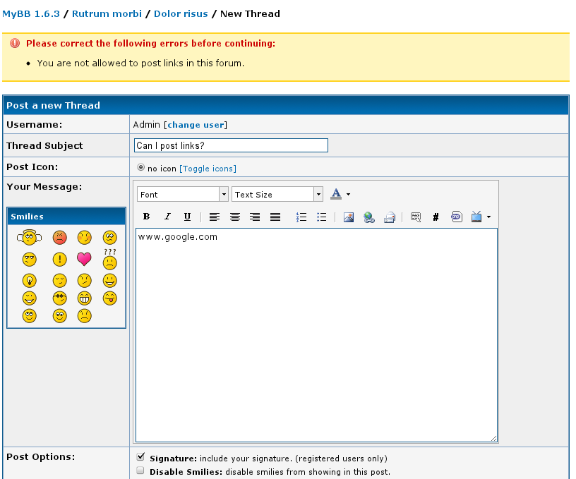The width and height of the screenshot is (576, 479).
Task: Uncheck the Signature checkbox
Action: 140,457
